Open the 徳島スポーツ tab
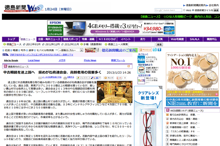The image size is (220, 146). point(71,39)
